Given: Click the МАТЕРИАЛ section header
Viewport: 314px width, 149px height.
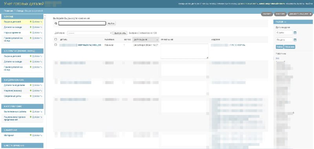Looking at the screenshot, I should (22, 130).
